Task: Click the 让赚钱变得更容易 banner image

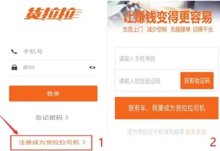Action: click(163, 17)
